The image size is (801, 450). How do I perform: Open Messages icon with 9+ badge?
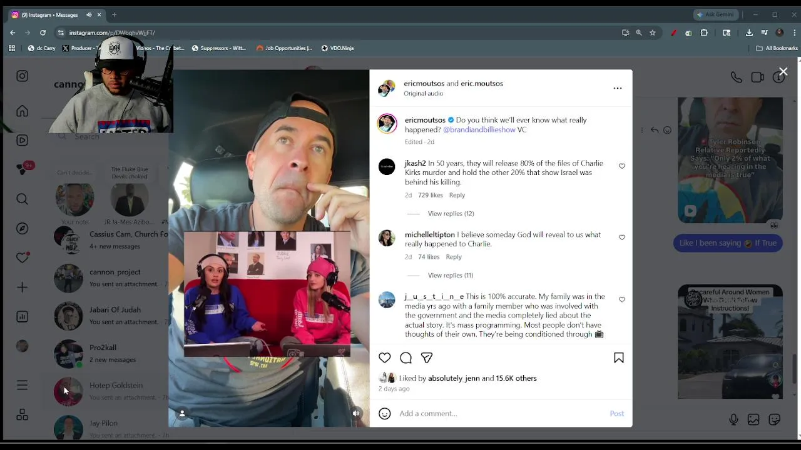pos(24,169)
